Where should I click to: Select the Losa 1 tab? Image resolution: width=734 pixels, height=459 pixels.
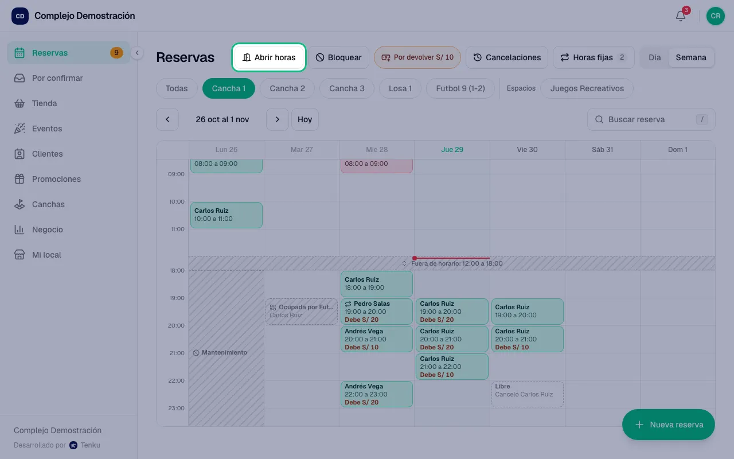[400, 88]
